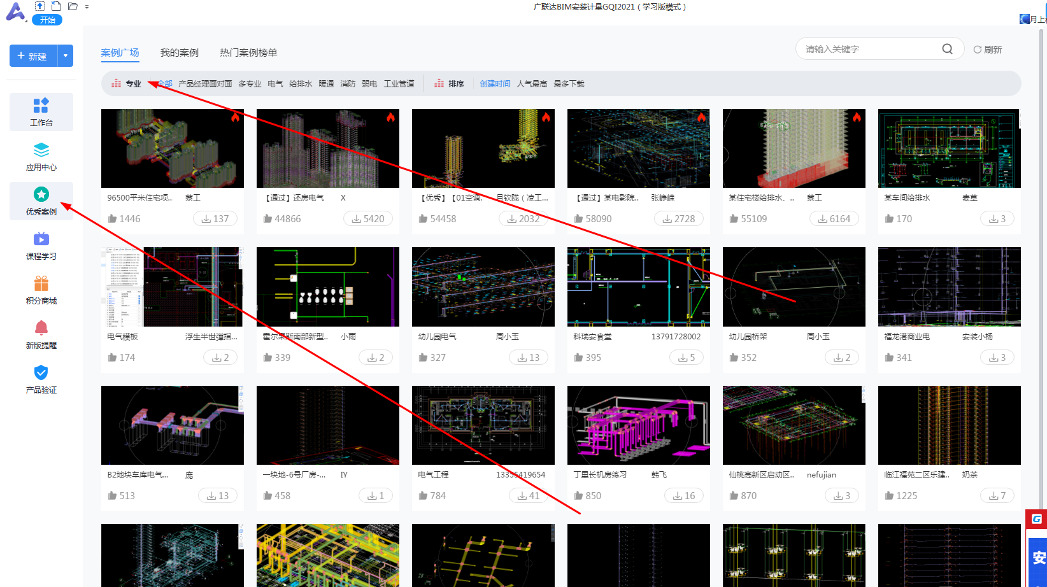Like the case with 1446 thumbs-up

tap(112, 219)
